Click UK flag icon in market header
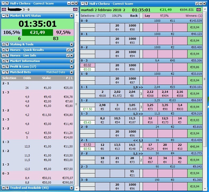209x192 pixels. point(199,10)
